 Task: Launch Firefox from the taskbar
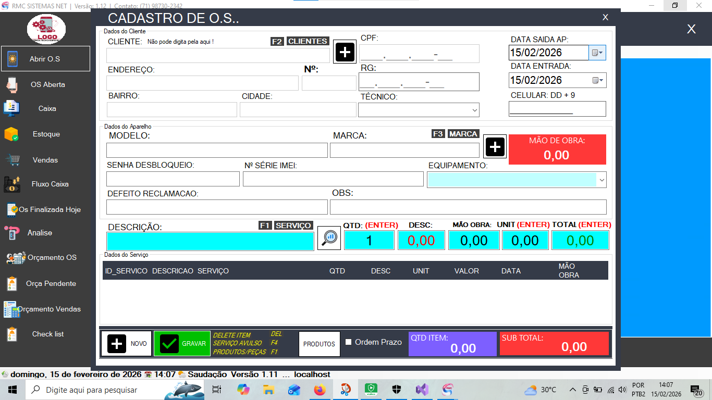[x=320, y=390]
